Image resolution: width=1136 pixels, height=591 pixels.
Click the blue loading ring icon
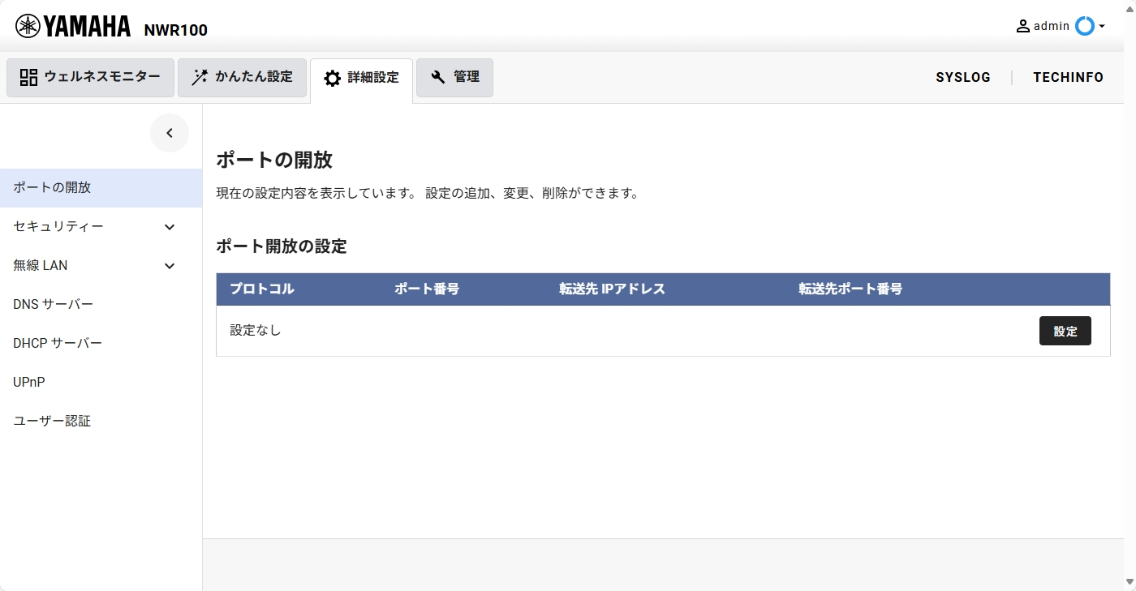click(x=1084, y=26)
